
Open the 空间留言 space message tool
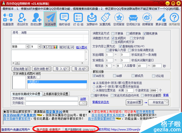[119, 19]
